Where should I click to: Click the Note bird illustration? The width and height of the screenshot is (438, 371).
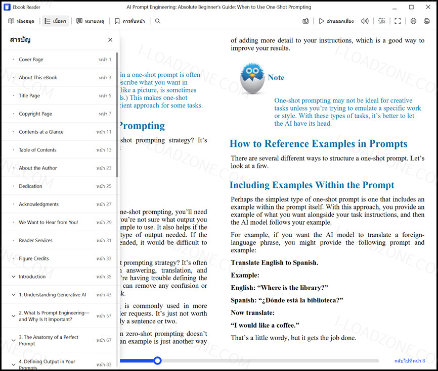pyautogui.click(x=252, y=78)
